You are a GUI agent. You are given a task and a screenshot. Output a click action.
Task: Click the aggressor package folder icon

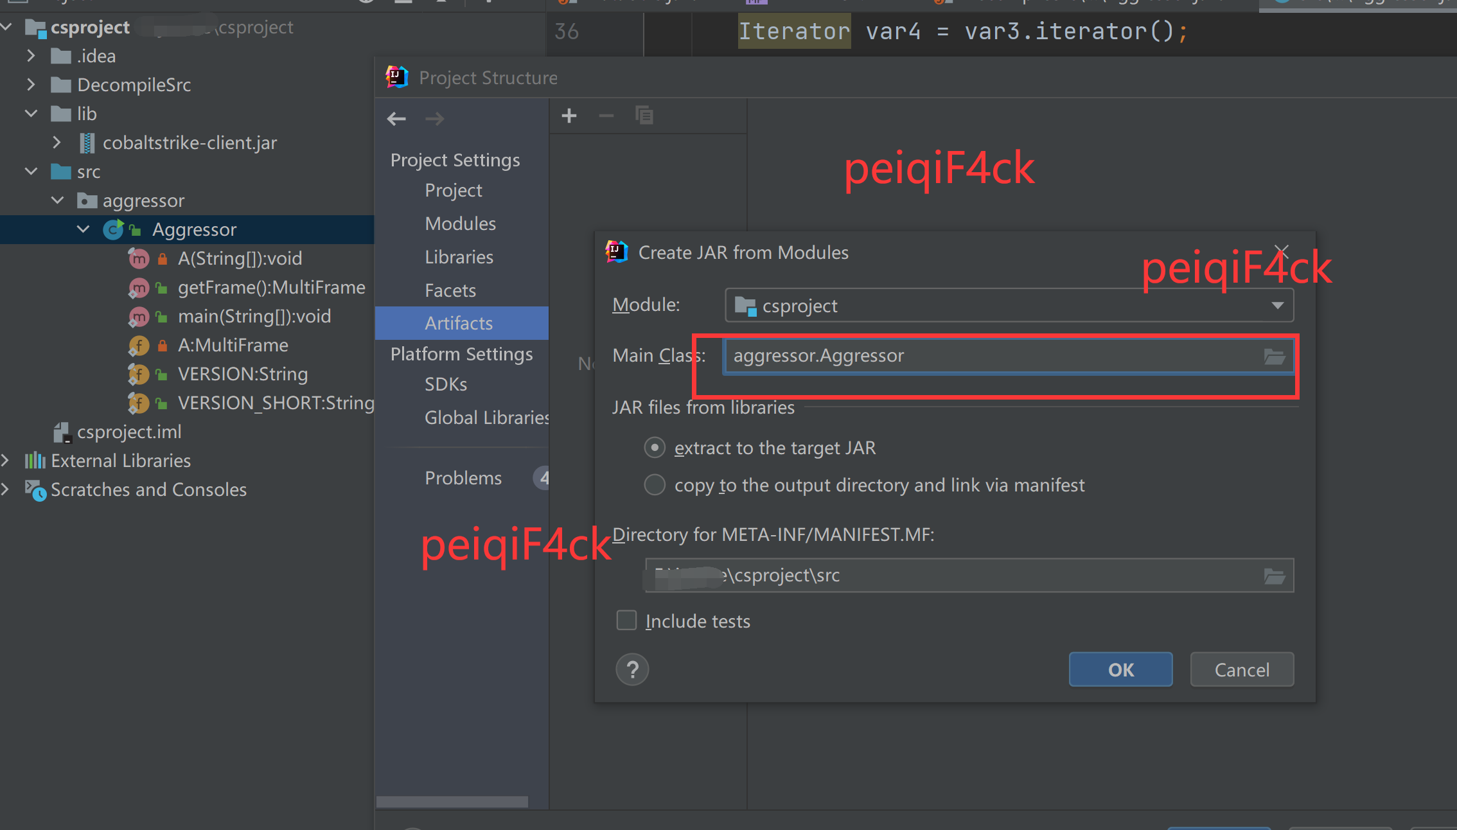[87, 200]
